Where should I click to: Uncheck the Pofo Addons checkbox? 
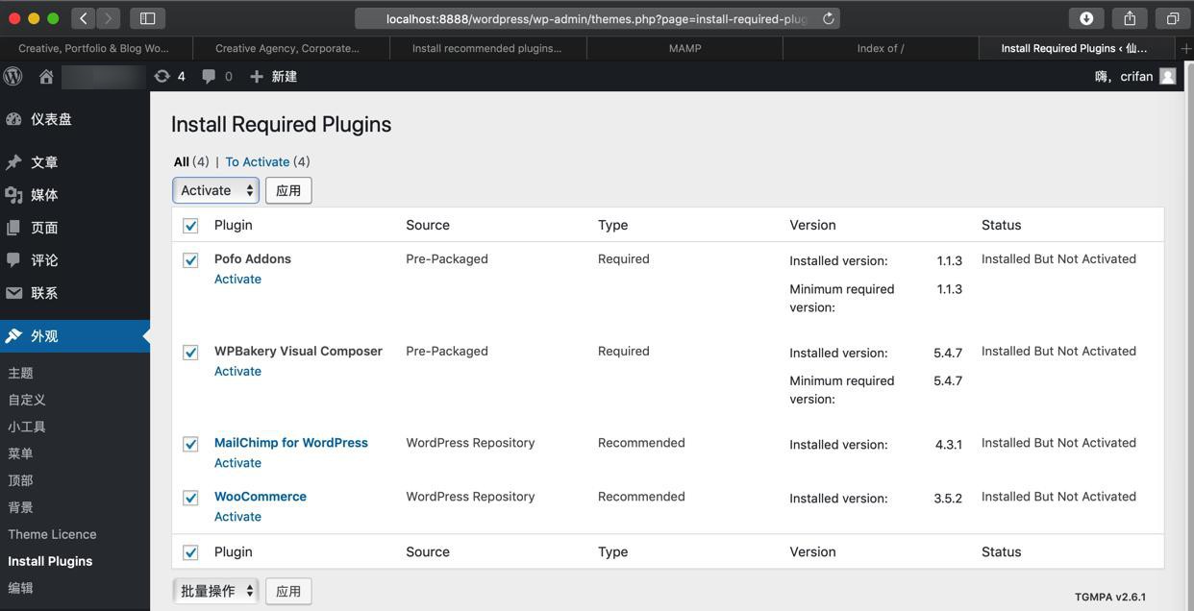click(190, 260)
